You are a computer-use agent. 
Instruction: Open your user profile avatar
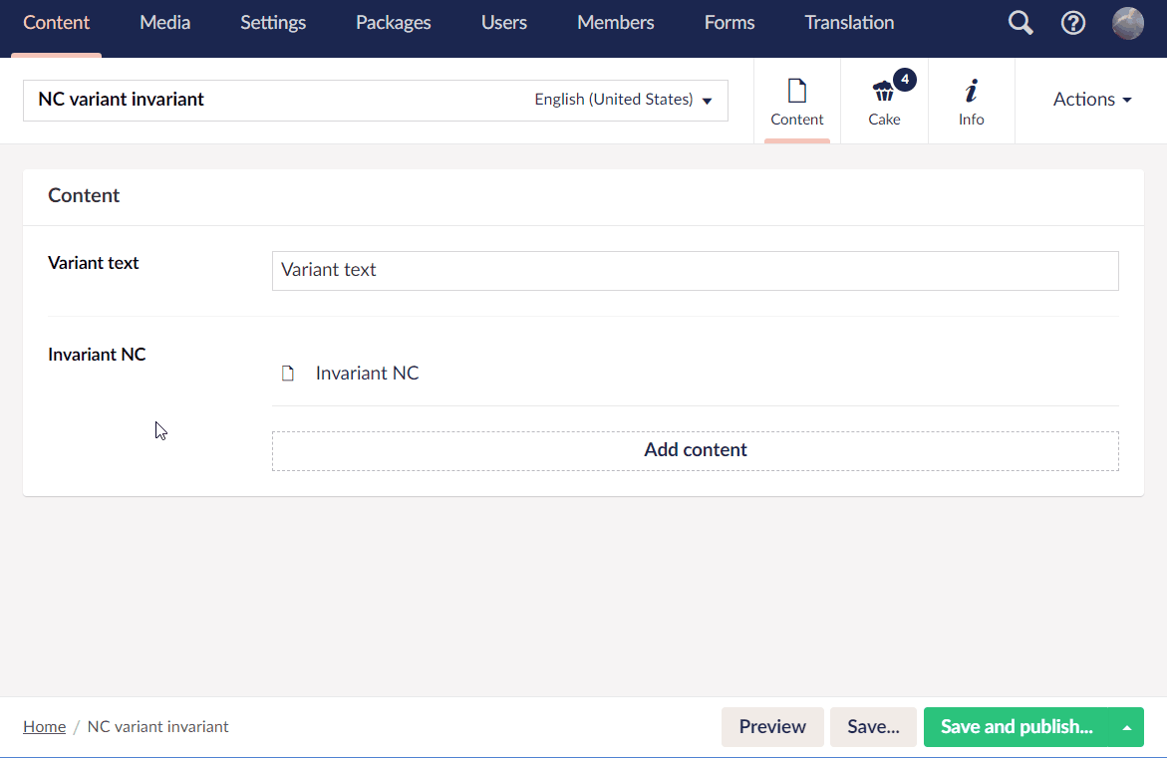[1127, 22]
